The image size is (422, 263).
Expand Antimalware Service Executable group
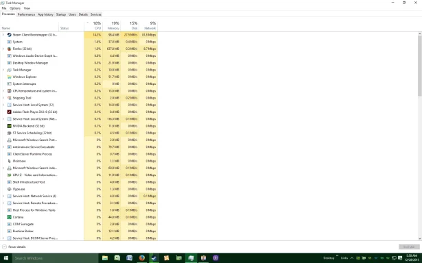coord(3,147)
